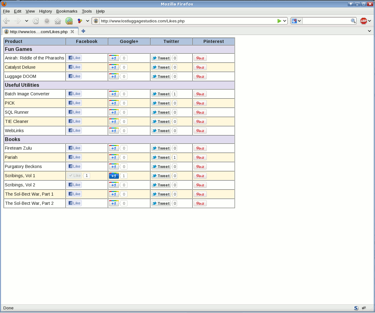Pin Batch Image Converter on Pinterest
The width and height of the screenshot is (375, 313).
200,94
